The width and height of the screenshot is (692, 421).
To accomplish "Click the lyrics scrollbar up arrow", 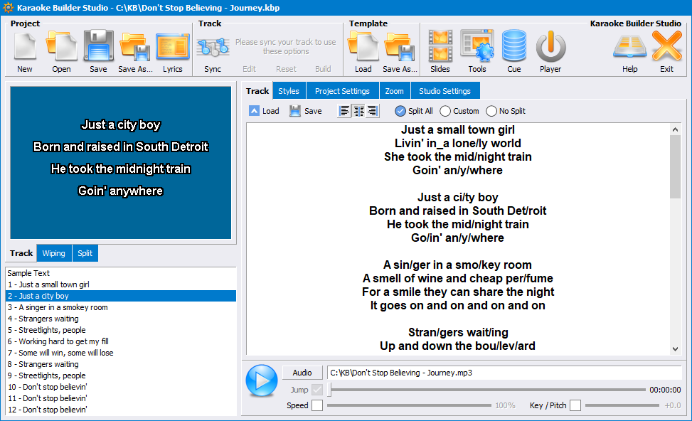I will tap(675, 129).
